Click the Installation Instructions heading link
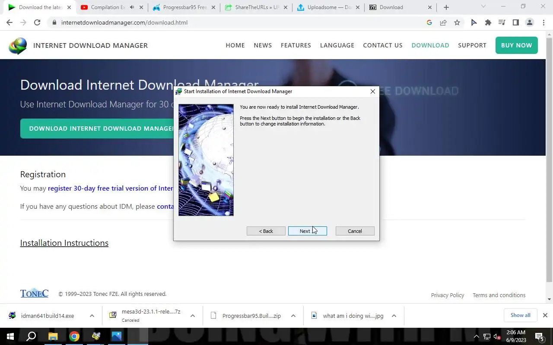 pyautogui.click(x=64, y=243)
